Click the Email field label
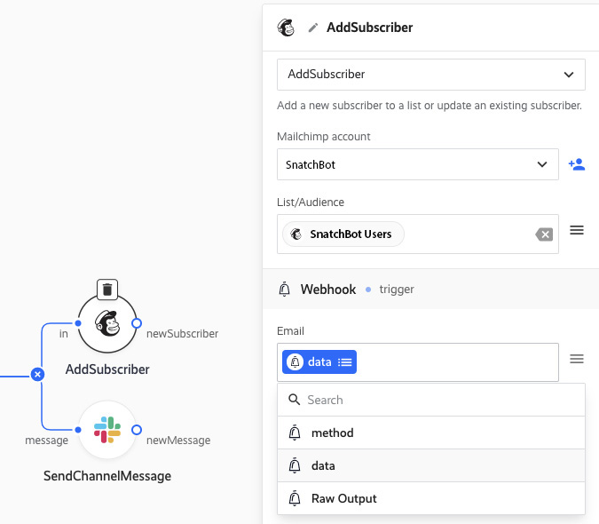 point(290,331)
